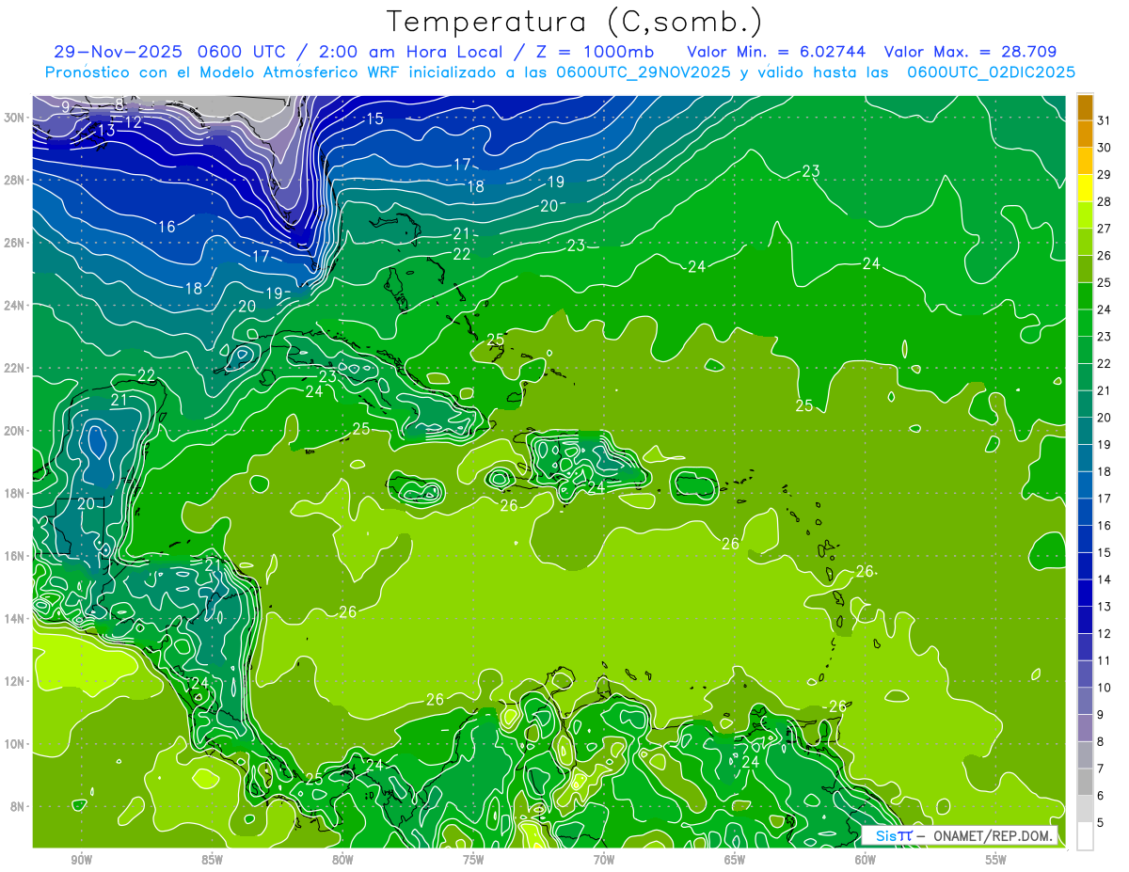
Task: Click the contour label 8 on the map
Action: 119,103
